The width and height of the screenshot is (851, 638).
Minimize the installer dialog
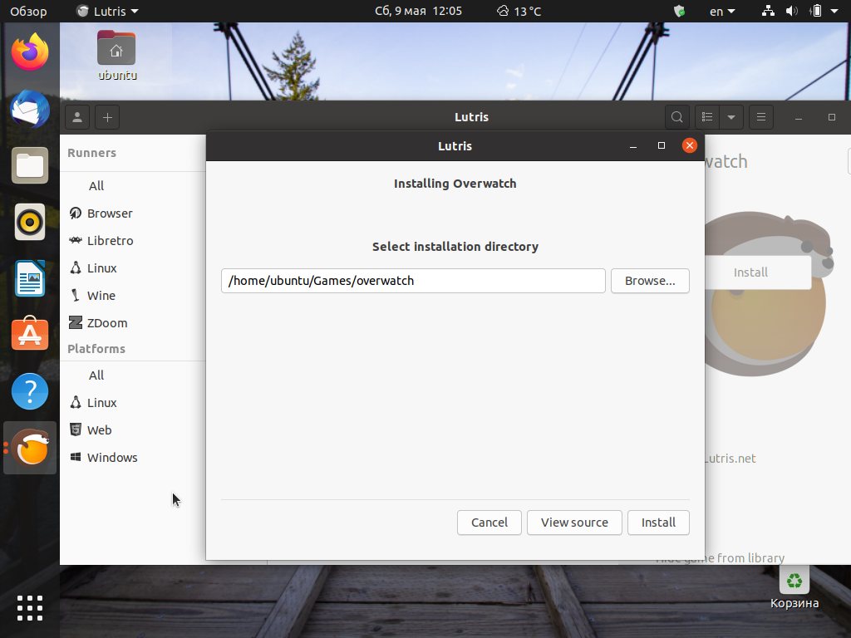(x=632, y=145)
